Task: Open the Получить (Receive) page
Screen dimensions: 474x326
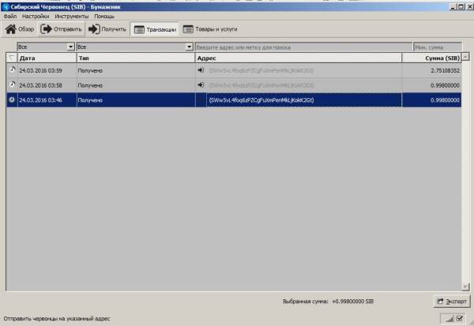Action: point(107,29)
